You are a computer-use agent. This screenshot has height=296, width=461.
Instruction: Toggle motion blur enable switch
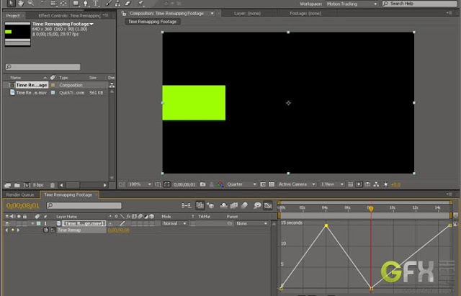pos(244,205)
